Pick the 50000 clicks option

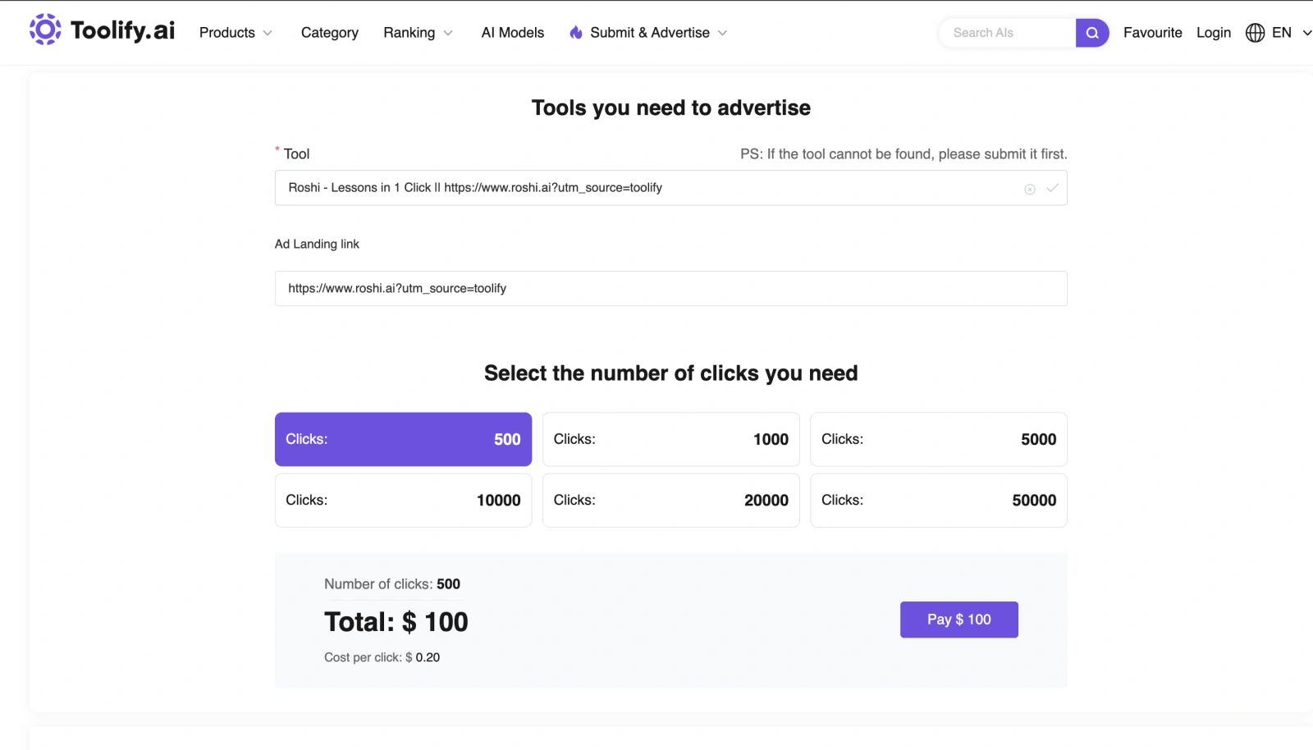(938, 500)
